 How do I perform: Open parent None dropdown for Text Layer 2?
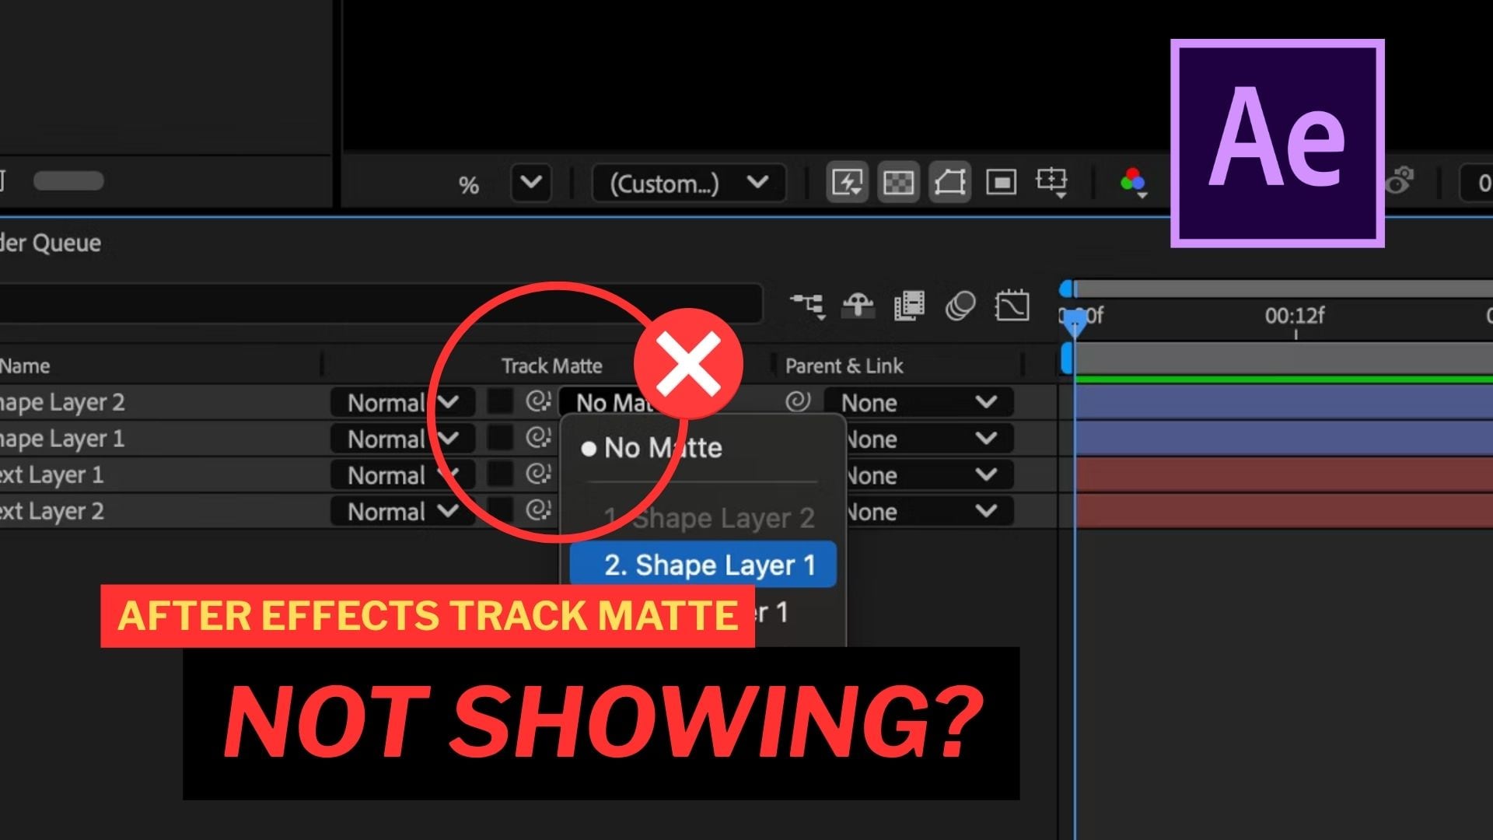(929, 511)
